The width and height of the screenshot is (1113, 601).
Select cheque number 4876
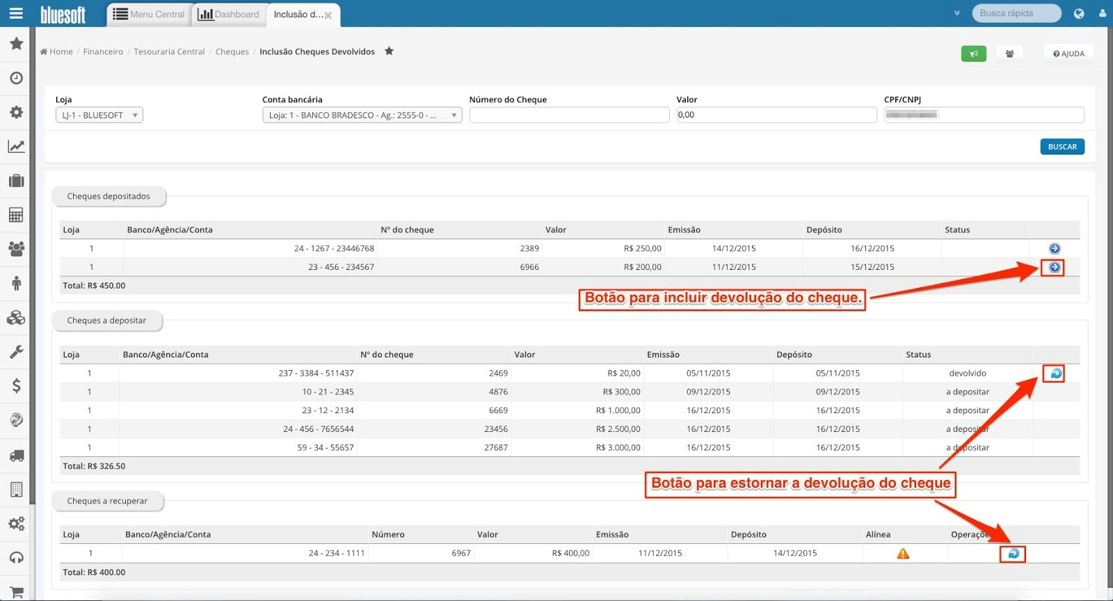498,392
